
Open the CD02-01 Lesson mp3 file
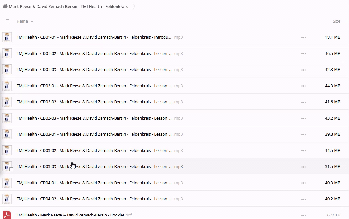94,86
